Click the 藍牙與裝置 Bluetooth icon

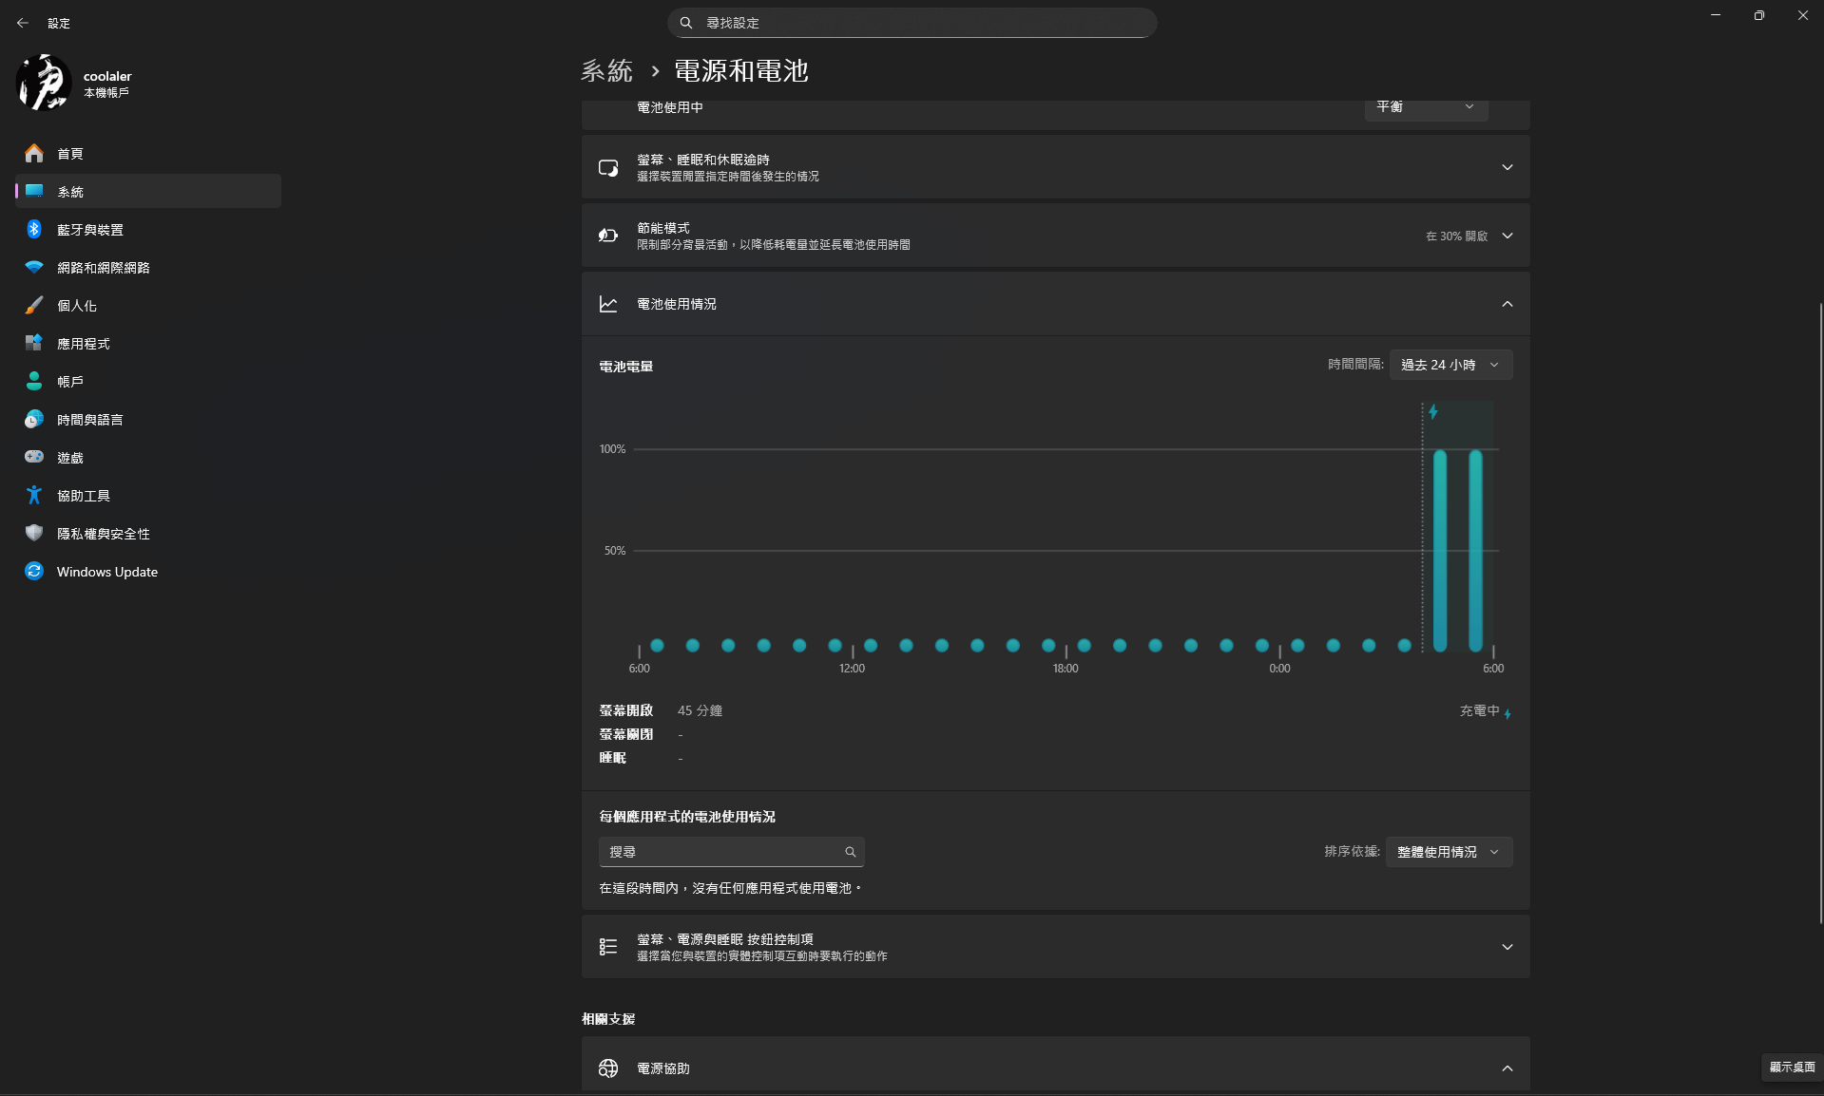coord(34,229)
